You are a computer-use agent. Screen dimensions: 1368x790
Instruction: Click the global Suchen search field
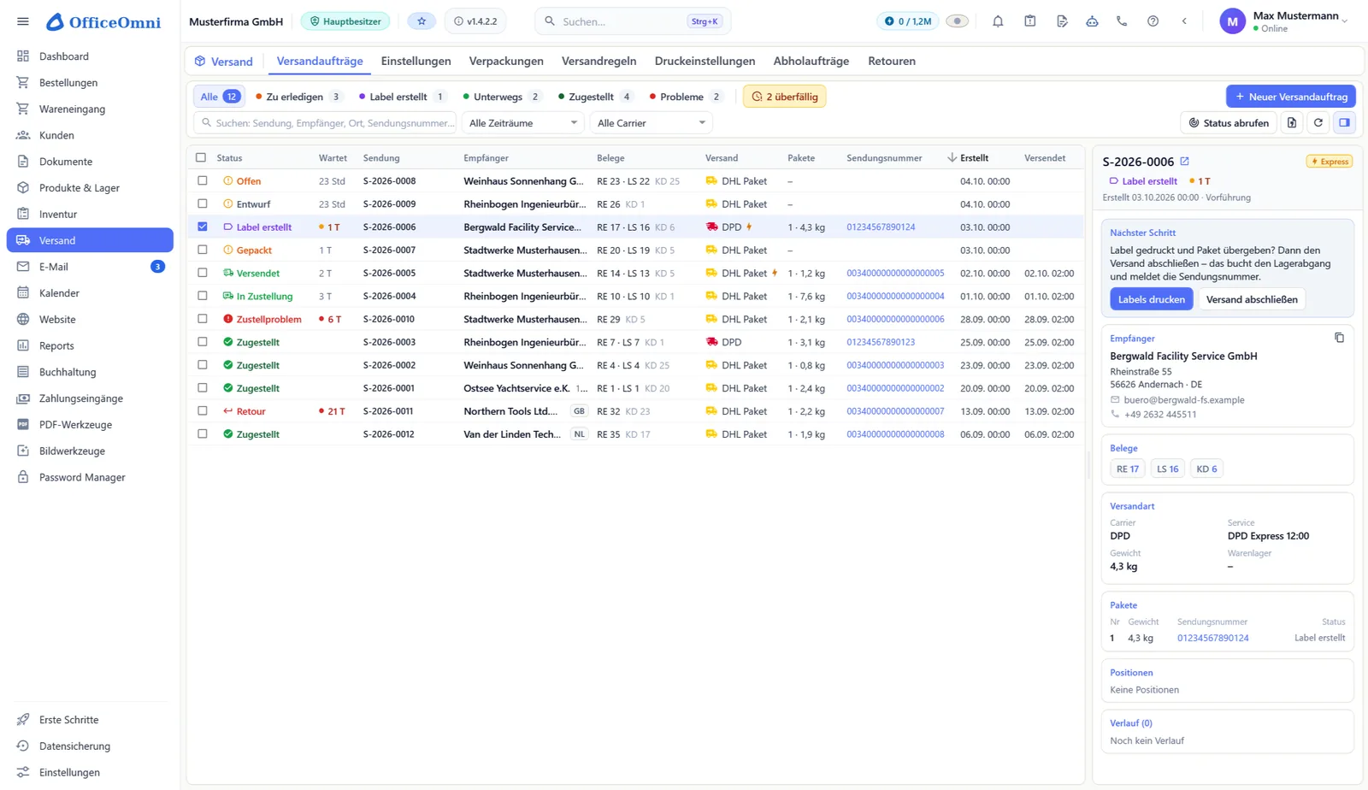pos(634,21)
